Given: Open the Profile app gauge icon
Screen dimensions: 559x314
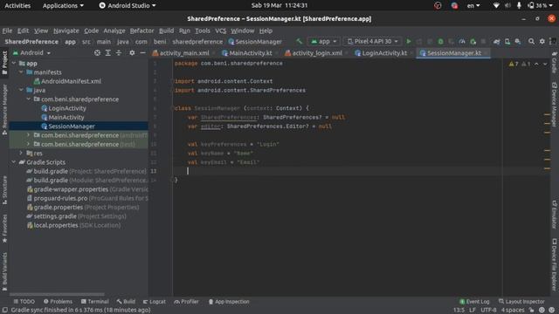Looking at the screenshot, I should [x=462, y=42].
